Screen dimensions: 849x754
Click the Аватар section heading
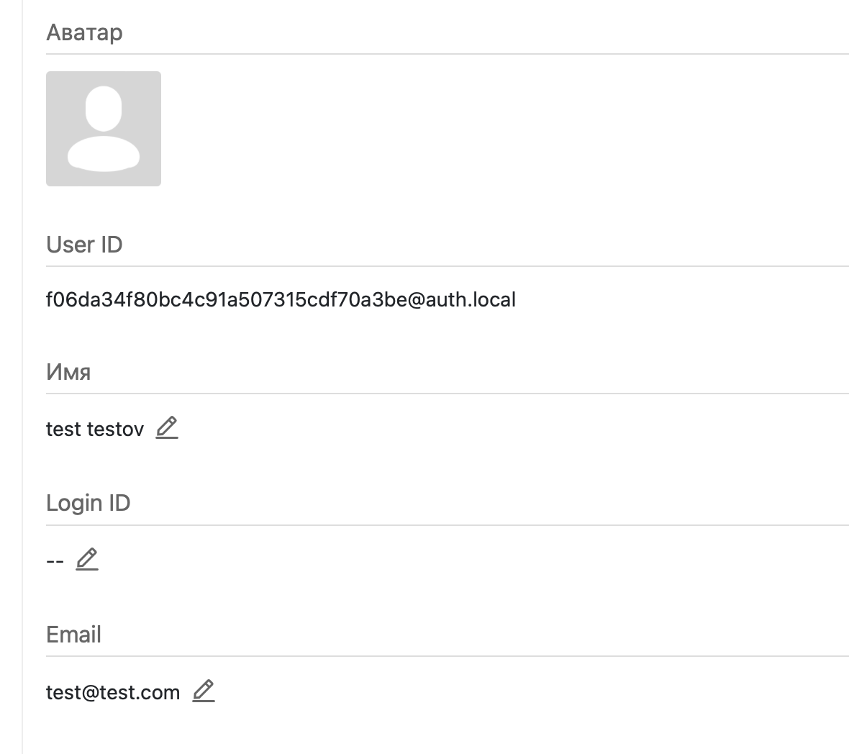coord(84,32)
